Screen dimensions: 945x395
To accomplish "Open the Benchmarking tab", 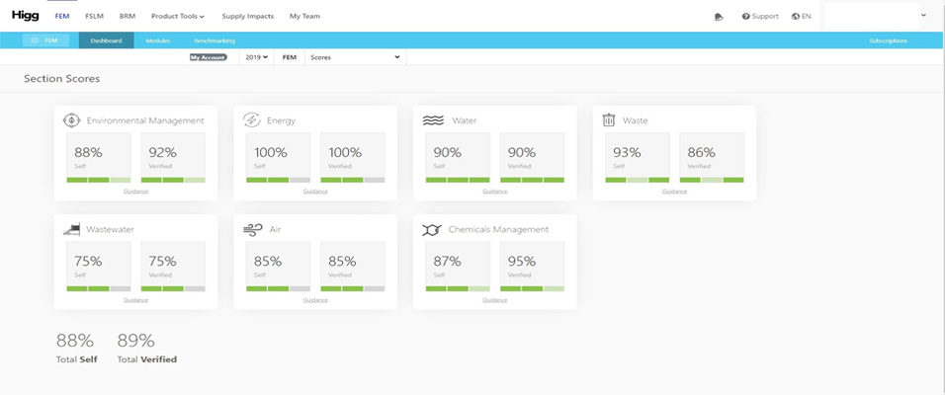I will point(215,40).
